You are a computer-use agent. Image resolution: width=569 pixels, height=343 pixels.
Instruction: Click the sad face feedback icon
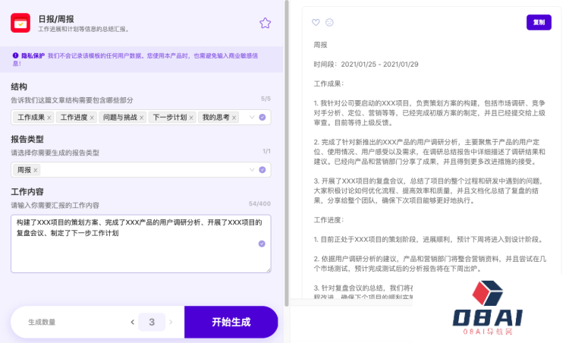[329, 22]
